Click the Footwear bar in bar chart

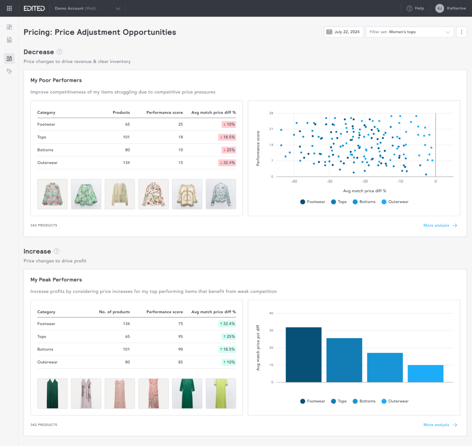point(304,355)
